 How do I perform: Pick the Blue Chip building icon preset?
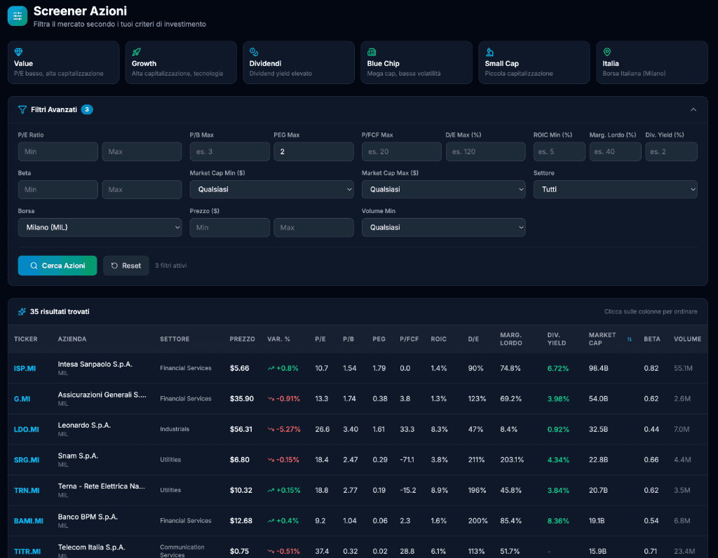[372, 52]
